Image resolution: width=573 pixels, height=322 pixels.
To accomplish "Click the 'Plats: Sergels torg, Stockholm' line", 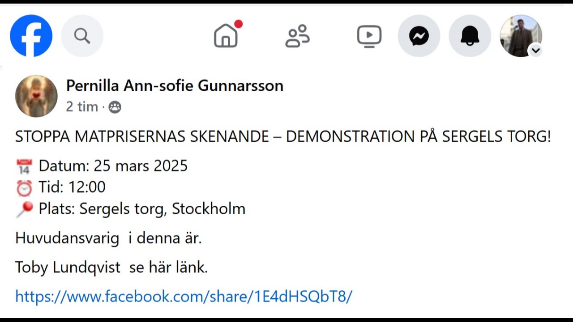I will [130, 209].
